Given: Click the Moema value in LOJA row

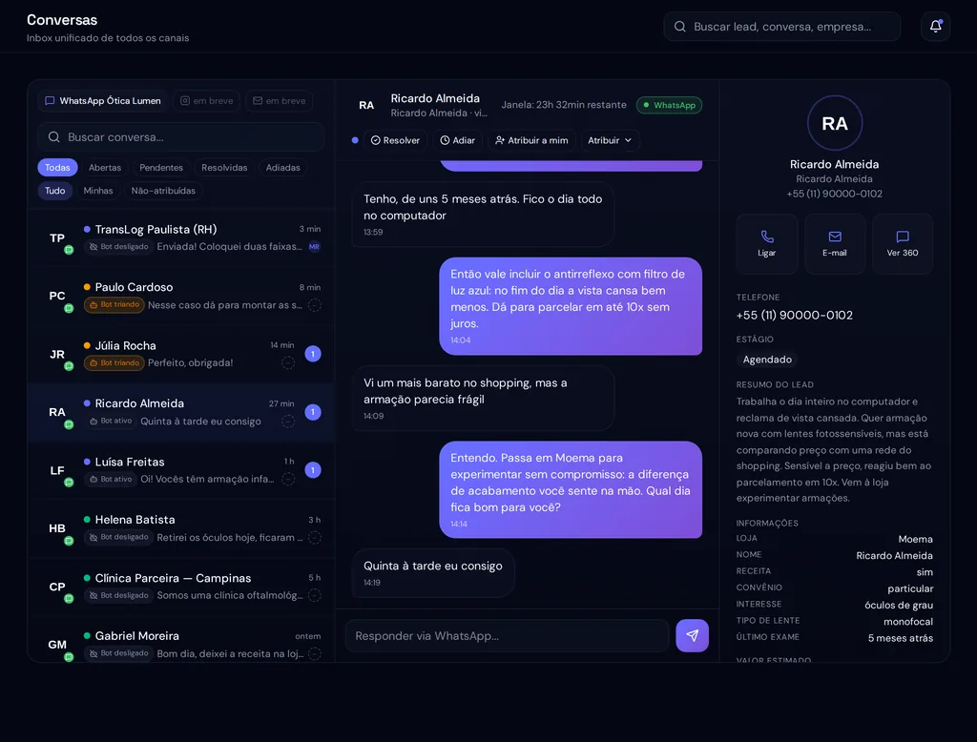Looking at the screenshot, I should (915, 539).
